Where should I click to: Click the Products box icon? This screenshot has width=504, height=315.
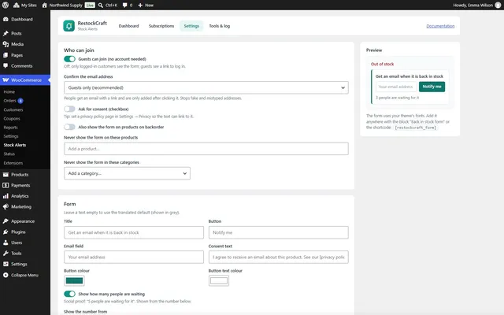tap(6, 175)
